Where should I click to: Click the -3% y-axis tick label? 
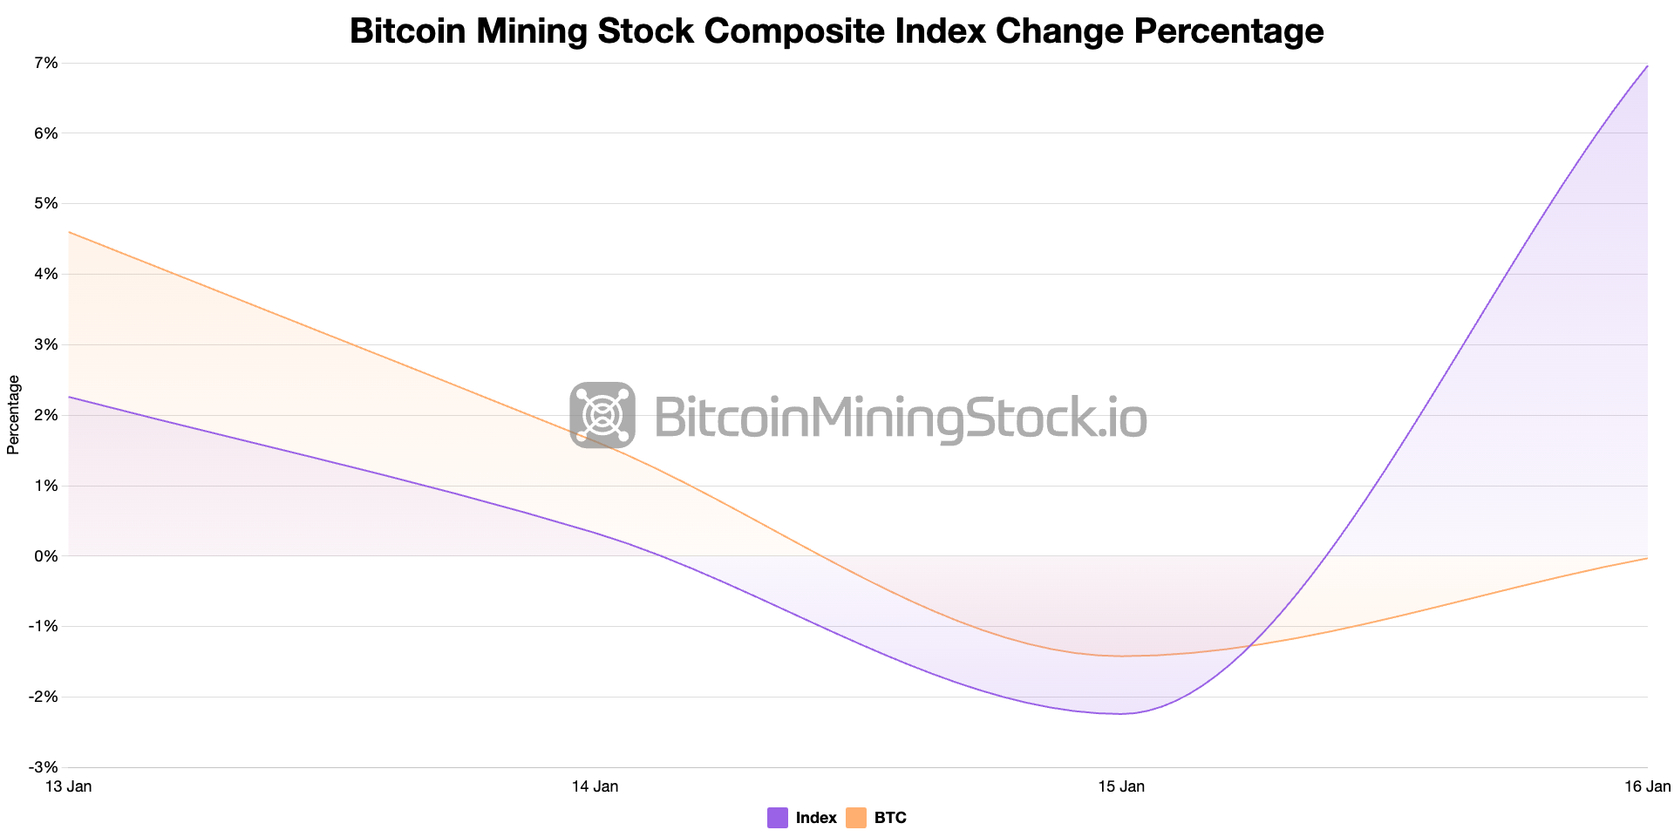pos(44,767)
